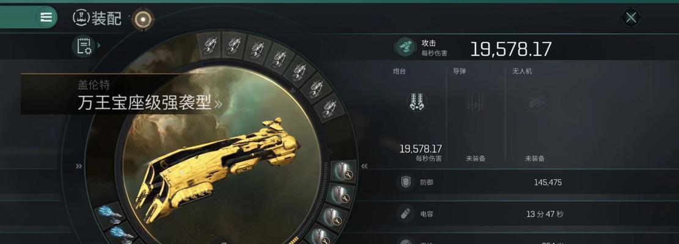Screen dimensions: 679x244
Task: Open the hamburger main menu button
Action: [x=46, y=17]
